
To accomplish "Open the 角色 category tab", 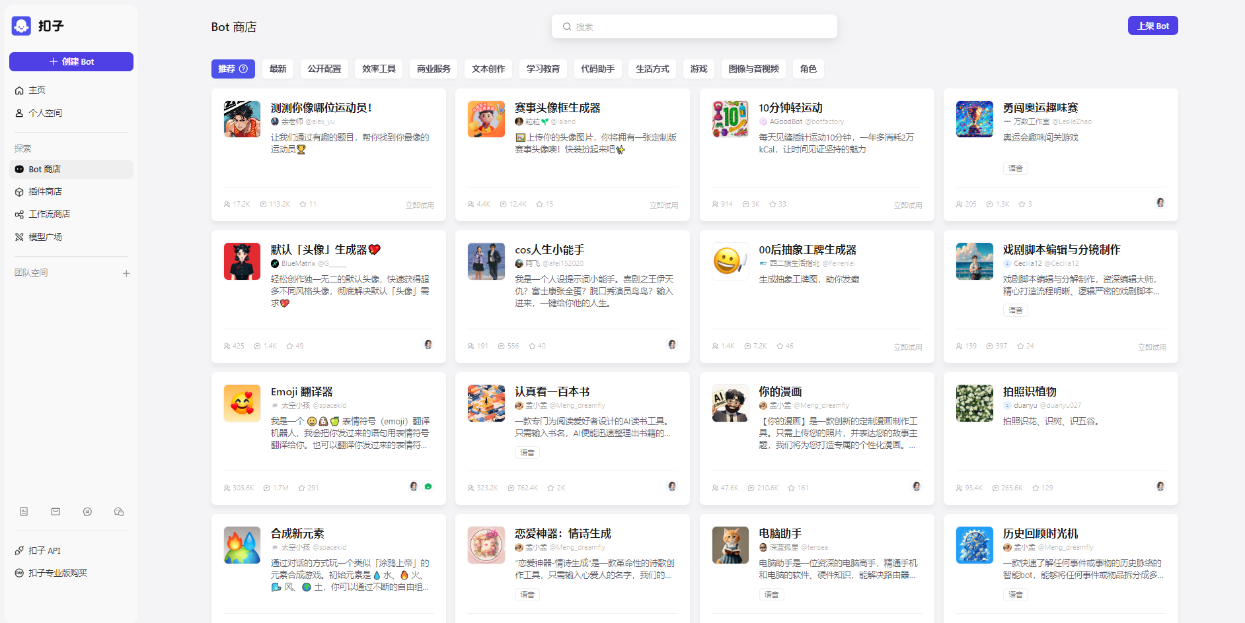I will (x=808, y=69).
